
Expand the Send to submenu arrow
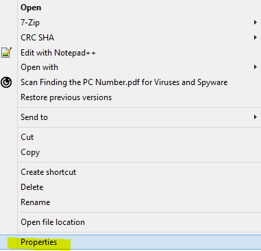[256, 117]
